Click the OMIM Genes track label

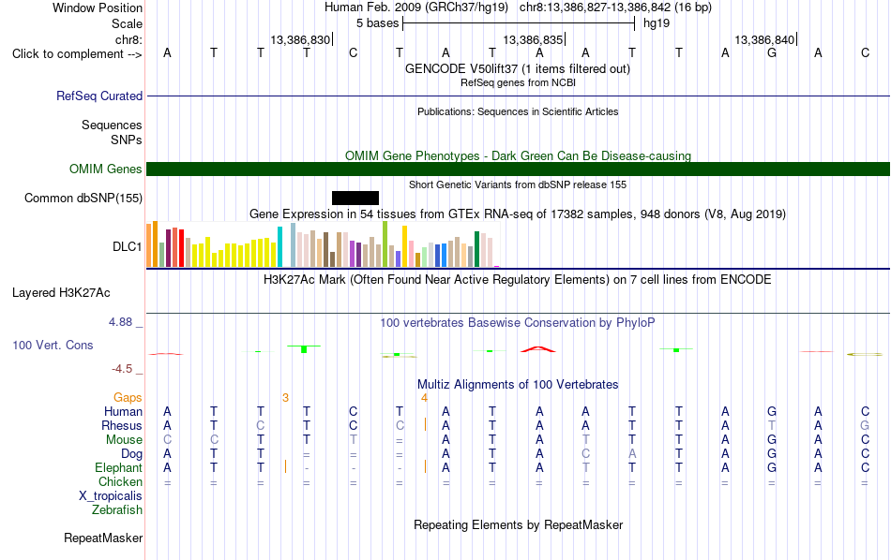pyautogui.click(x=105, y=169)
